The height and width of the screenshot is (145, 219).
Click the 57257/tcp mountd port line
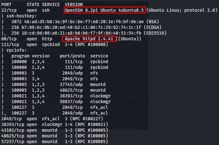[55, 142]
